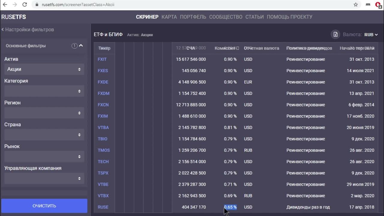
Task: Click the date 29 июля 2019
Action: (360, 184)
